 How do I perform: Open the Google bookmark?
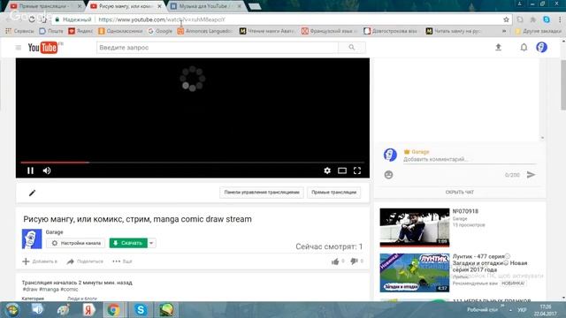[x=160, y=32]
